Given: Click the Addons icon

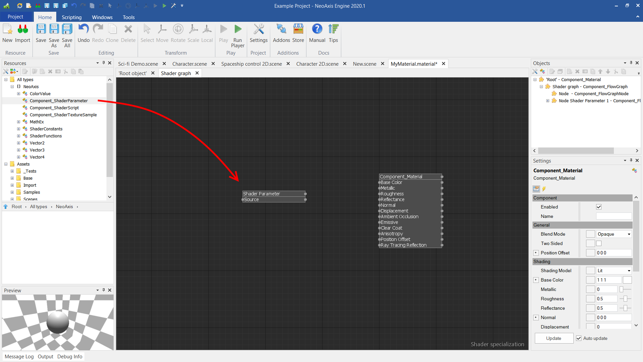Looking at the screenshot, I should click(x=281, y=29).
